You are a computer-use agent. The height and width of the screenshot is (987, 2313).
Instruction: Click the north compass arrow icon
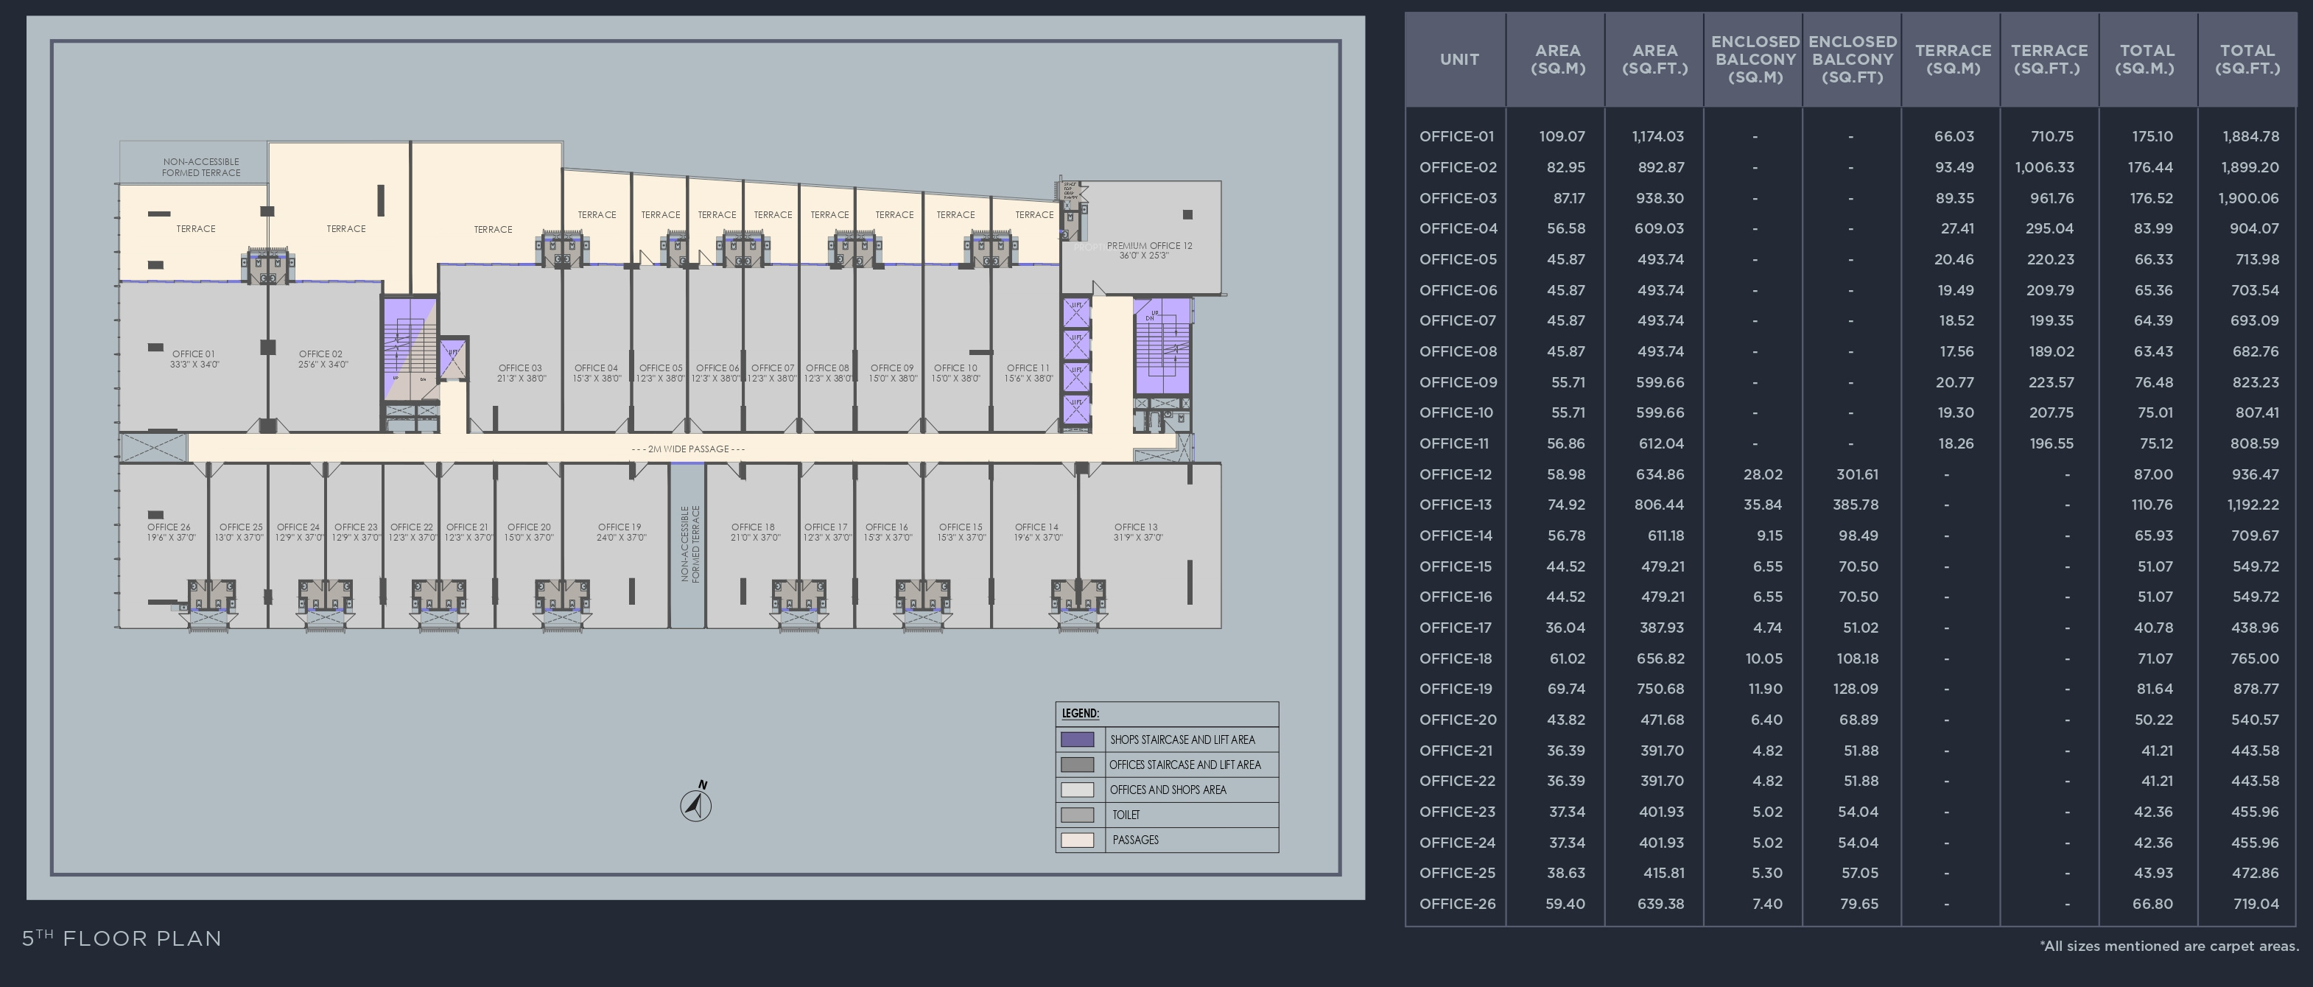(696, 803)
